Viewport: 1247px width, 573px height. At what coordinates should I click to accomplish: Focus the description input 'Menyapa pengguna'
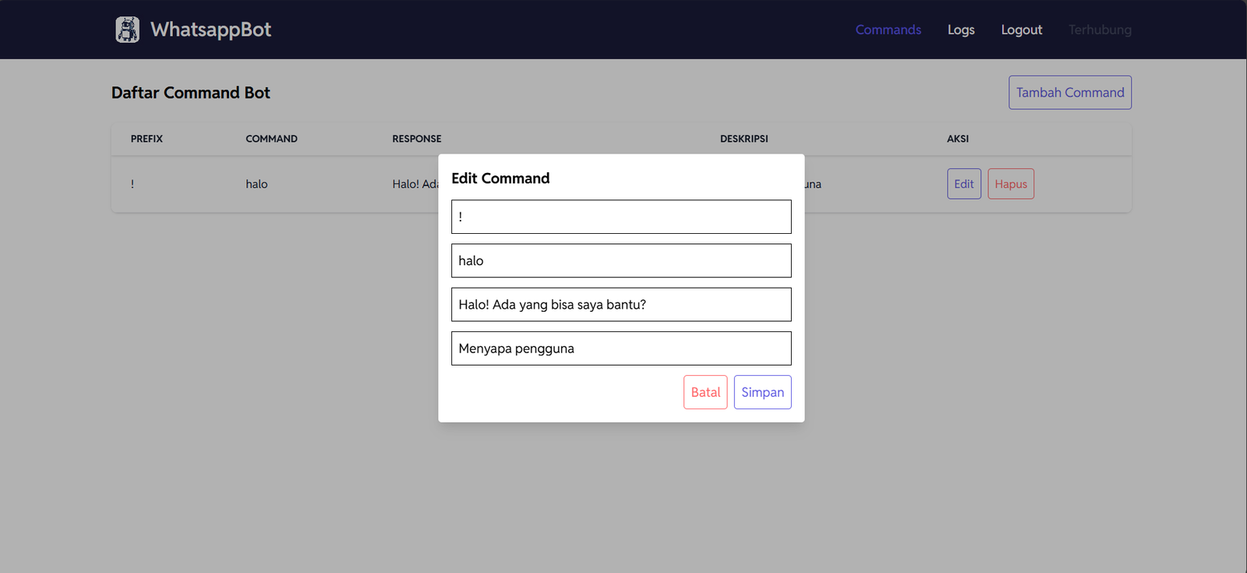pyautogui.click(x=621, y=348)
